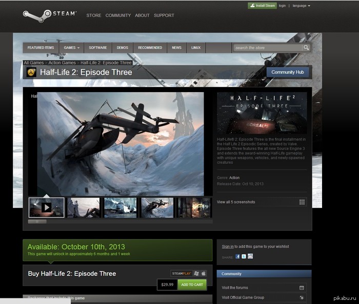359x304 pixels.
Task: Click the $29.99 price
Action: pos(167,285)
